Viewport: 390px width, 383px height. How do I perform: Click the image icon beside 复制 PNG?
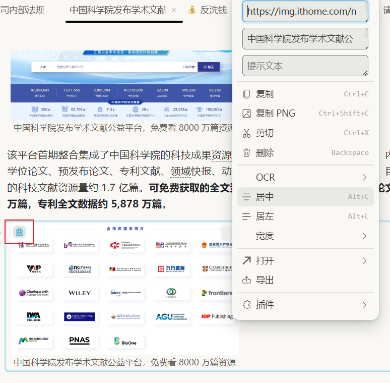pyautogui.click(x=246, y=114)
